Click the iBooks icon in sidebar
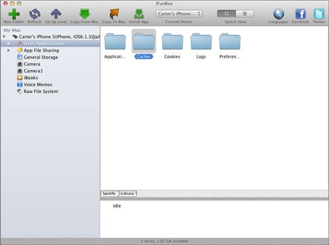Image resolution: width=329 pixels, height=245 pixels. (x=20, y=77)
